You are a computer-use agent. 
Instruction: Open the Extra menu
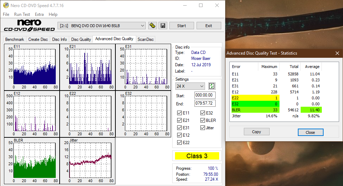pyautogui.click(x=39, y=14)
